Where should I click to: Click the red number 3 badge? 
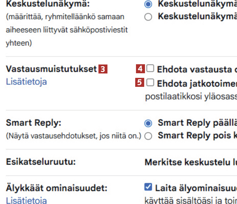pos(103,69)
